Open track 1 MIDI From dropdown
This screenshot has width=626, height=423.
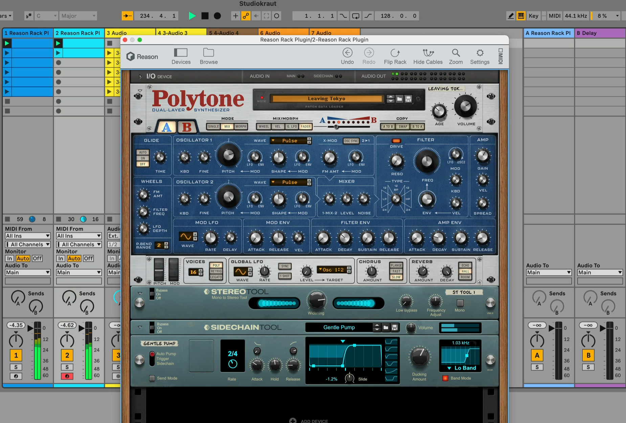[x=27, y=236]
